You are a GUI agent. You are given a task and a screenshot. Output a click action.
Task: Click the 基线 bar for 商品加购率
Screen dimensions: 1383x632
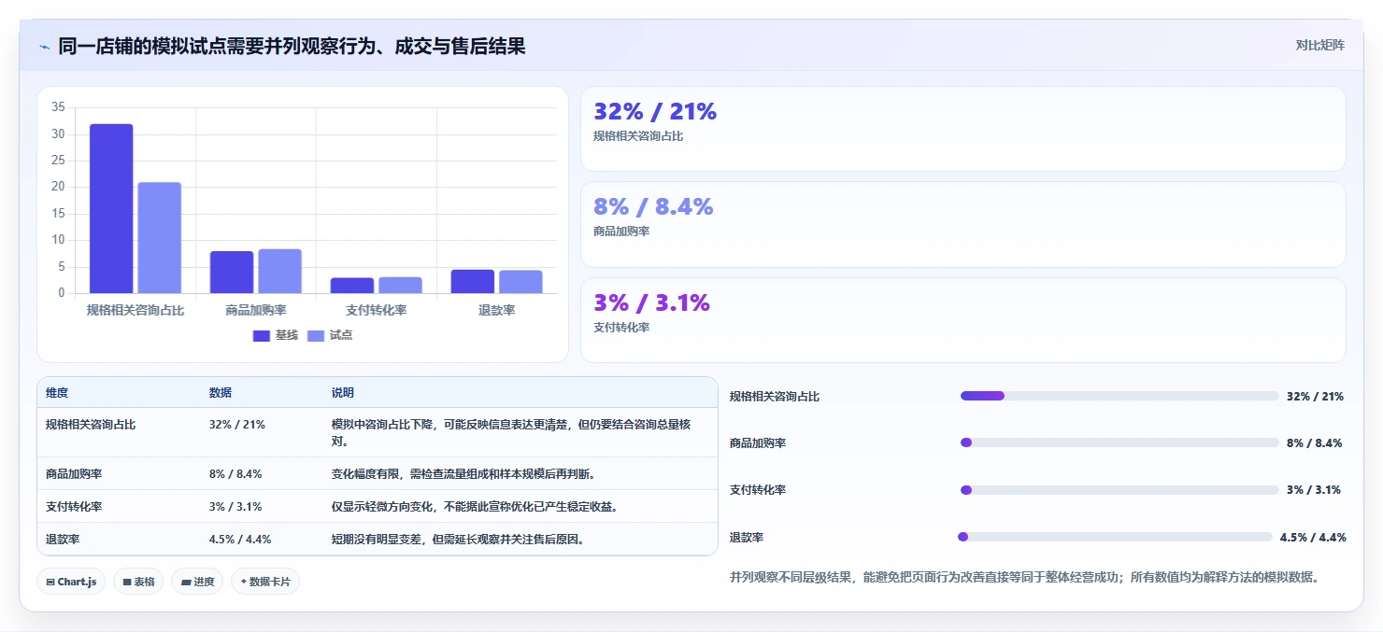[x=232, y=272]
